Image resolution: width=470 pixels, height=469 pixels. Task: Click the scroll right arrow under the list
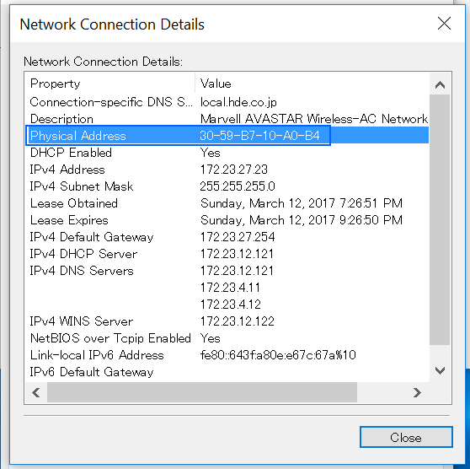click(417, 392)
